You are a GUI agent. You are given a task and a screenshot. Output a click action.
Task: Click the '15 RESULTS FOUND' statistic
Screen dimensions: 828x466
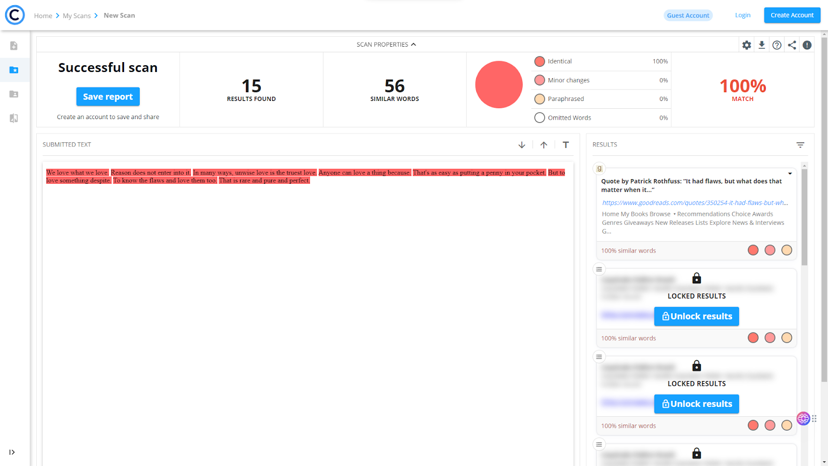pyautogui.click(x=252, y=90)
